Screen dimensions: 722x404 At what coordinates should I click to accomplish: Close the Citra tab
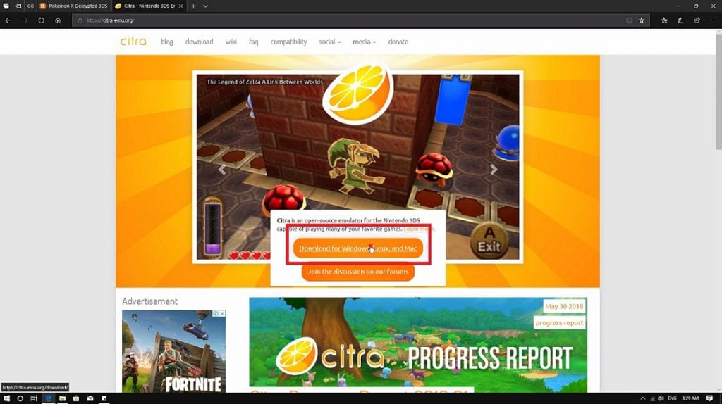point(181,6)
